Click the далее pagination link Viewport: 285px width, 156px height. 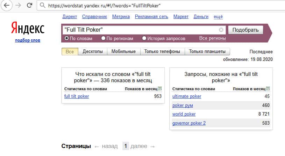(139, 146)
